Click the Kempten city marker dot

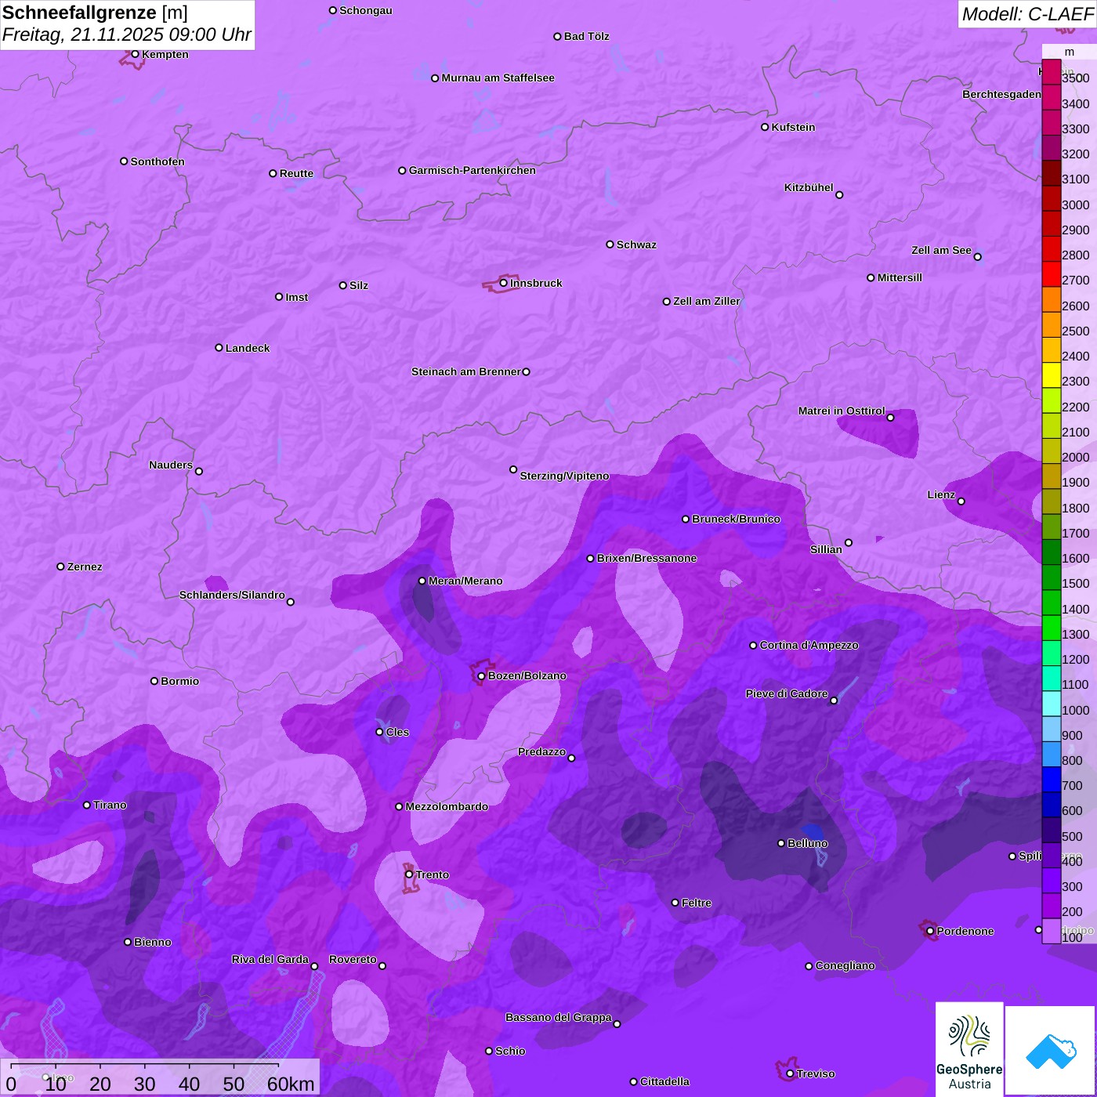[x=135, y=54]
